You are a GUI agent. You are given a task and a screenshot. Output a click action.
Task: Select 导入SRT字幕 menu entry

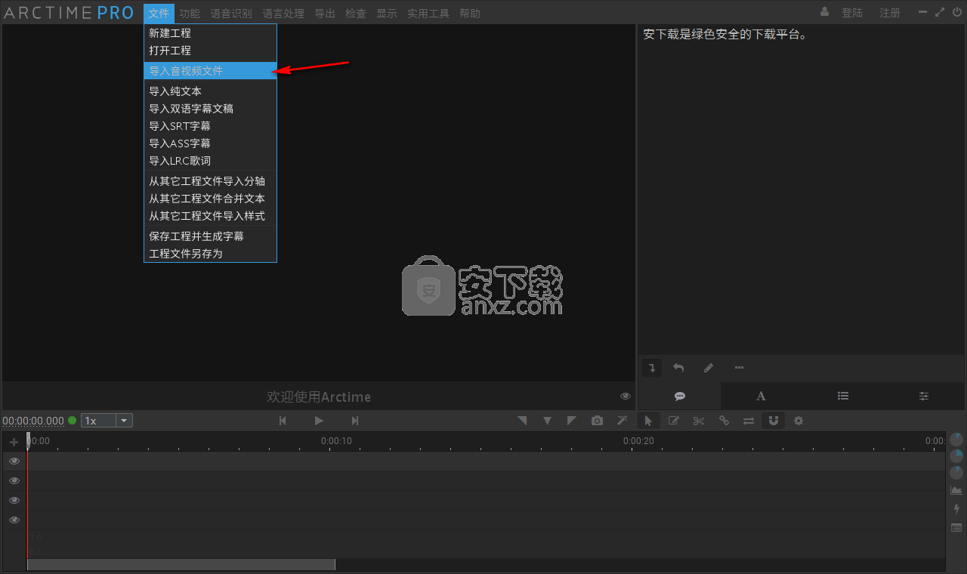coord(211,126)
